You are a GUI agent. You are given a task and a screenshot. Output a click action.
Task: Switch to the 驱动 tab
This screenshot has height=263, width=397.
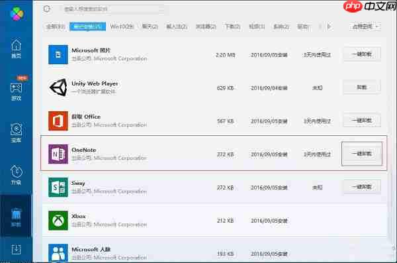[303, 26]
